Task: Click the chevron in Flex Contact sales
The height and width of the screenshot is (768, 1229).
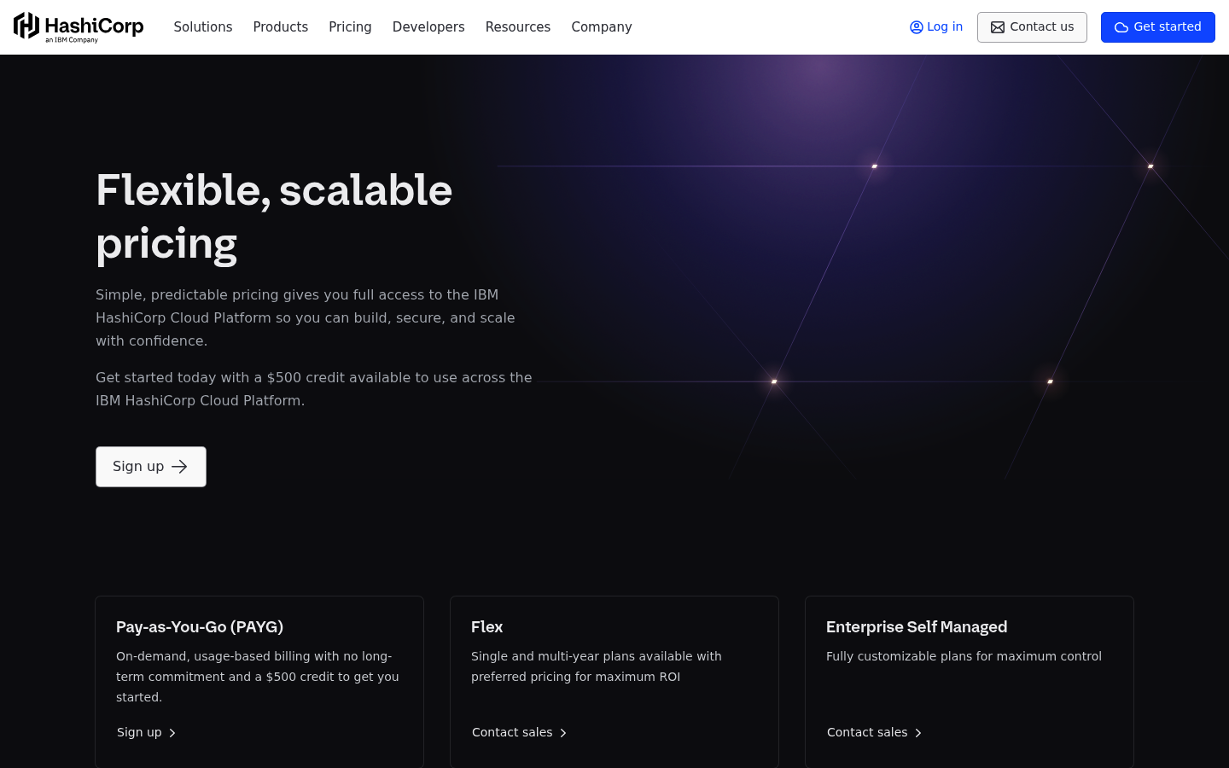Action: pyautogui.click(x=562, y=733)
